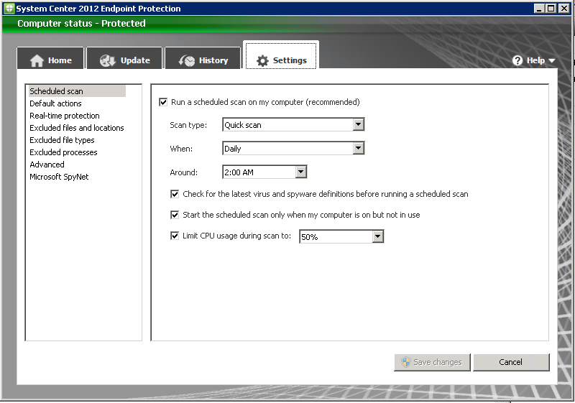This screenshot has height=403, width=575.
Task: Open the Home tab
Action: (50, 59)
